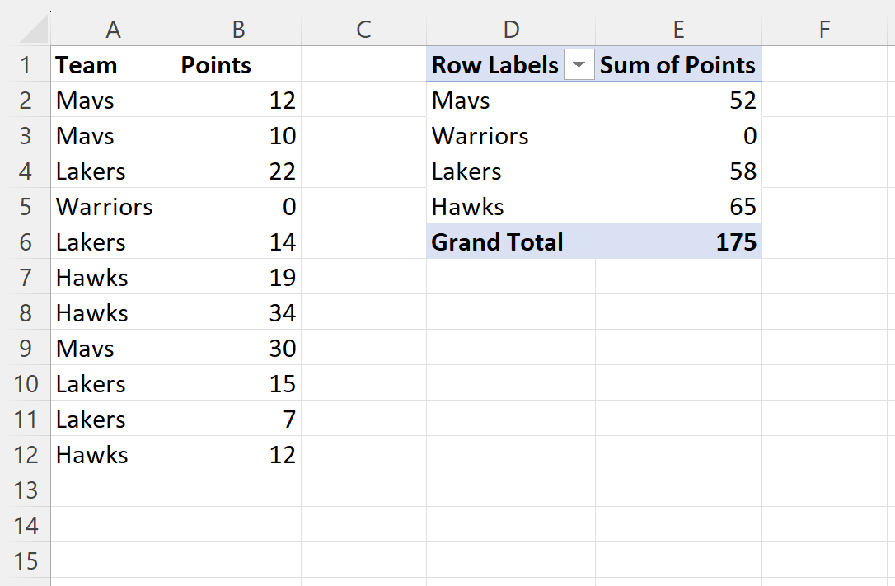895x586 pixels.
Task: Click the Lakers sum value 58
Action: pos(679,171)
